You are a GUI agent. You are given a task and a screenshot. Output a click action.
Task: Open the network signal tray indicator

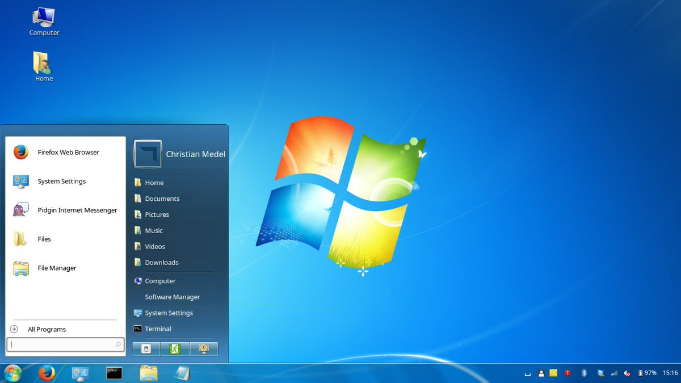(x=614, y=373)
